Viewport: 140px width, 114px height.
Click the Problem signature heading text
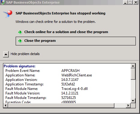coord(20,66)
